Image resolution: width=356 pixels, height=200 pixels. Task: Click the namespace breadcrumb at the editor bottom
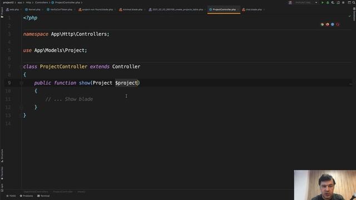[36, 192]
